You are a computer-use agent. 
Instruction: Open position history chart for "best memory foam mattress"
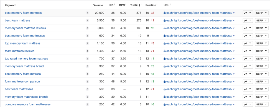click(248, 13)
